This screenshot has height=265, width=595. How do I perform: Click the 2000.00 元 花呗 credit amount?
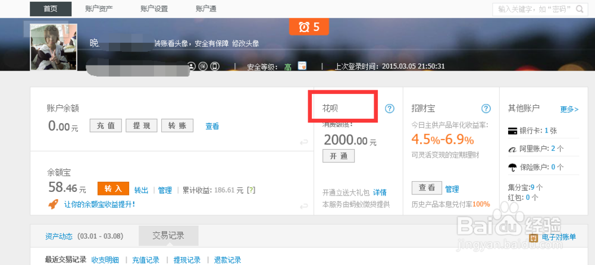tap(350, 141)
